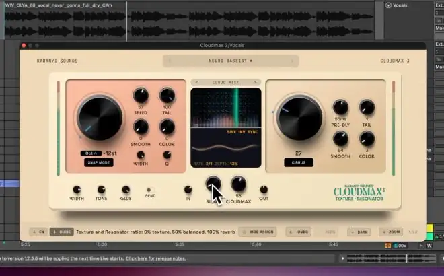Close the Cloudmax 3 plugin window
This screenshot has width=444, height=276.
(x=24, y=45)
